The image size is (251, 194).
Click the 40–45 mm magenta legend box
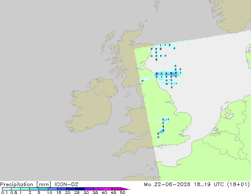pos(107,189)
